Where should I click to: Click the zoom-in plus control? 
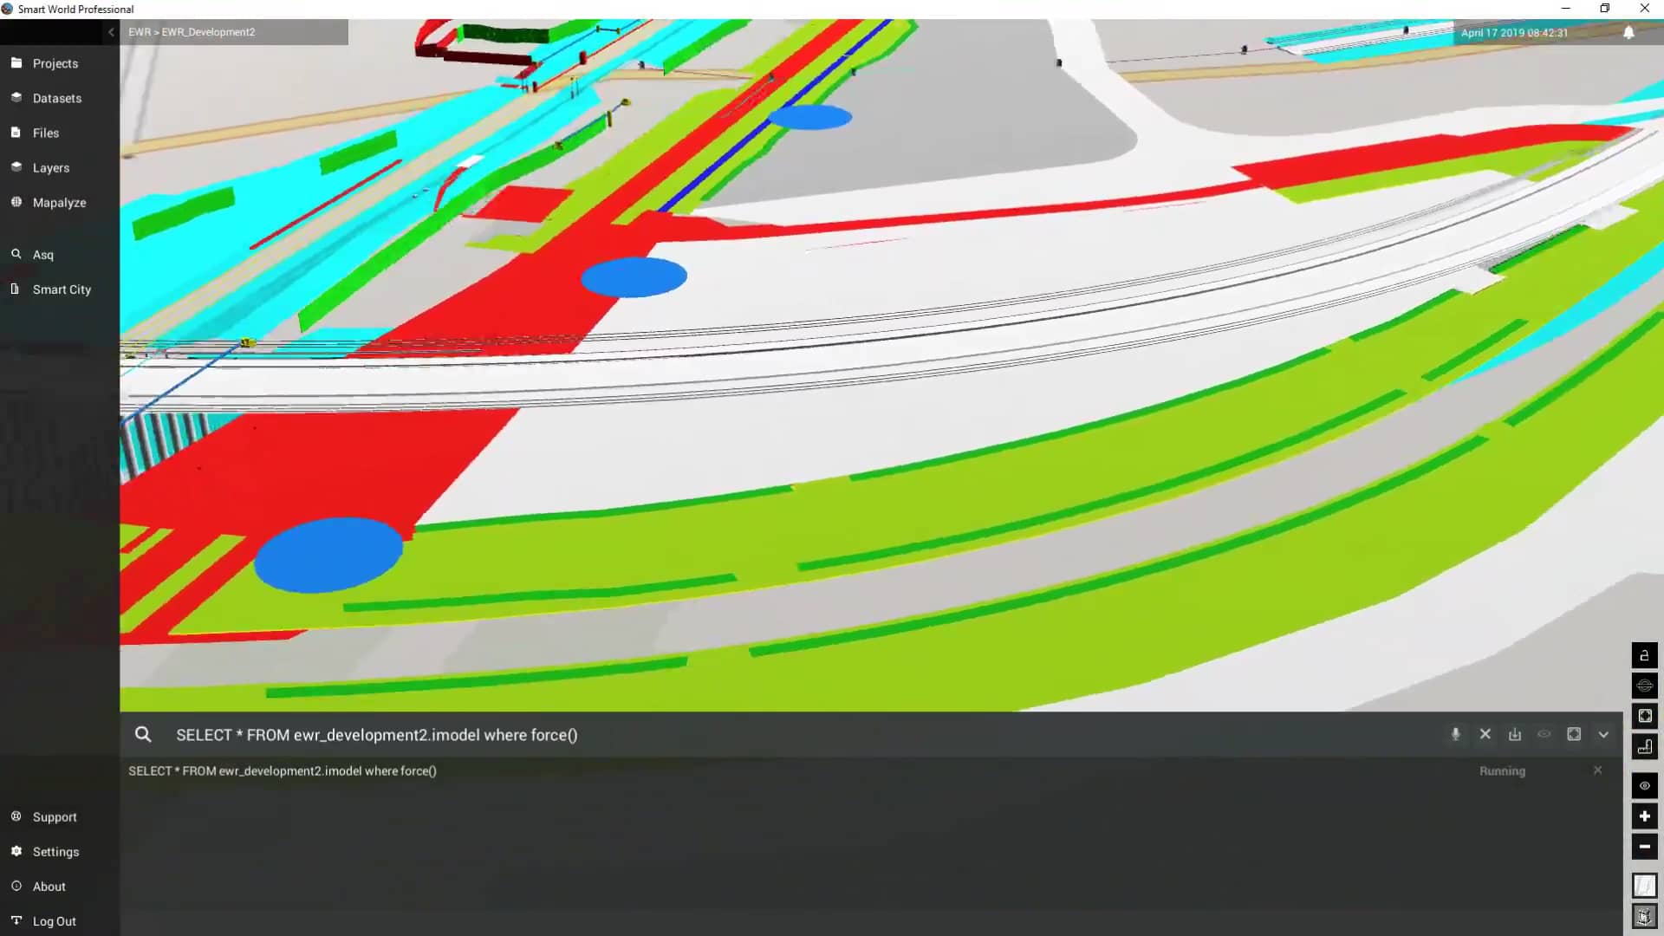pyautogui.click(x=1644, y=816)
